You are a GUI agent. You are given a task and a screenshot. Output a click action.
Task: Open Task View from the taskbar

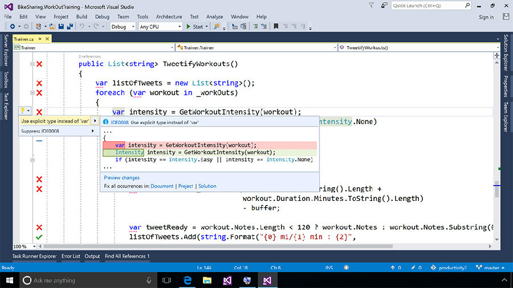[x=167, y=280]
